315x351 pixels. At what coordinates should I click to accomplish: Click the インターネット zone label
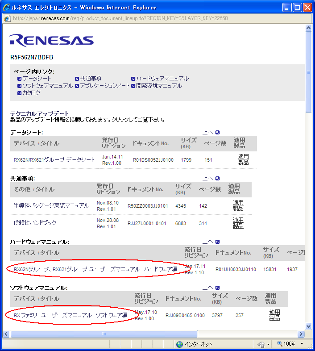(x=199, y=344)
